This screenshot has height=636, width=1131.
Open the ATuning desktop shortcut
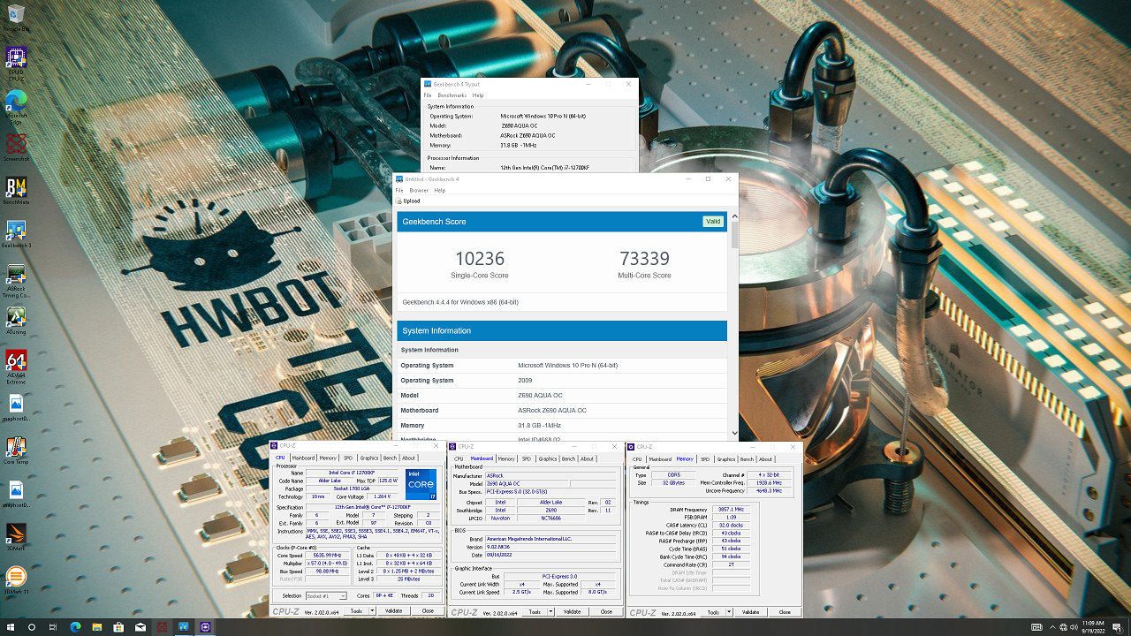point(16,321)
